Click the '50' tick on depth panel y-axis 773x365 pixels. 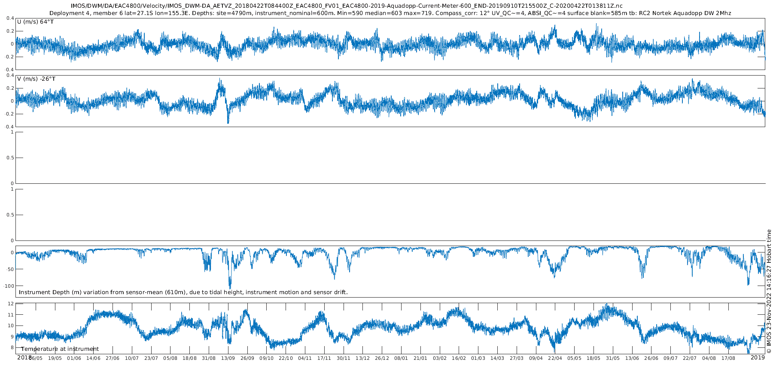(x=10, y=269)
